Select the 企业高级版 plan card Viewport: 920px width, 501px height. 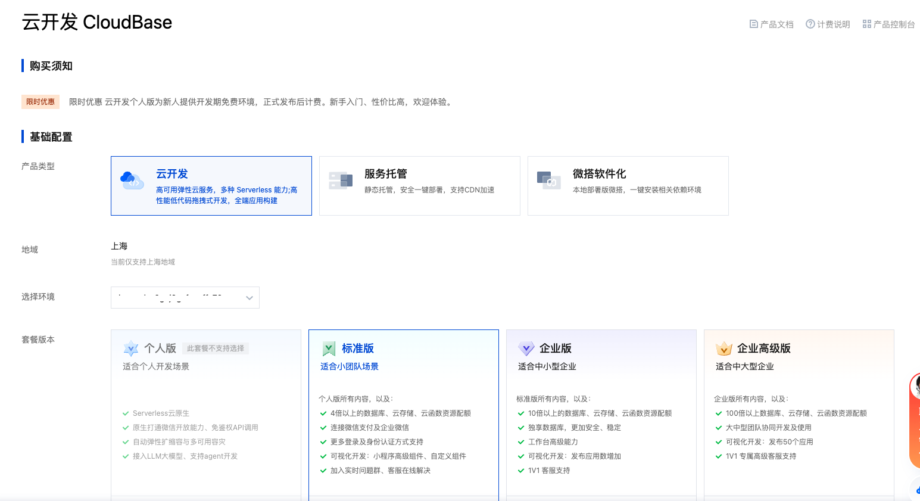[799, 415]
